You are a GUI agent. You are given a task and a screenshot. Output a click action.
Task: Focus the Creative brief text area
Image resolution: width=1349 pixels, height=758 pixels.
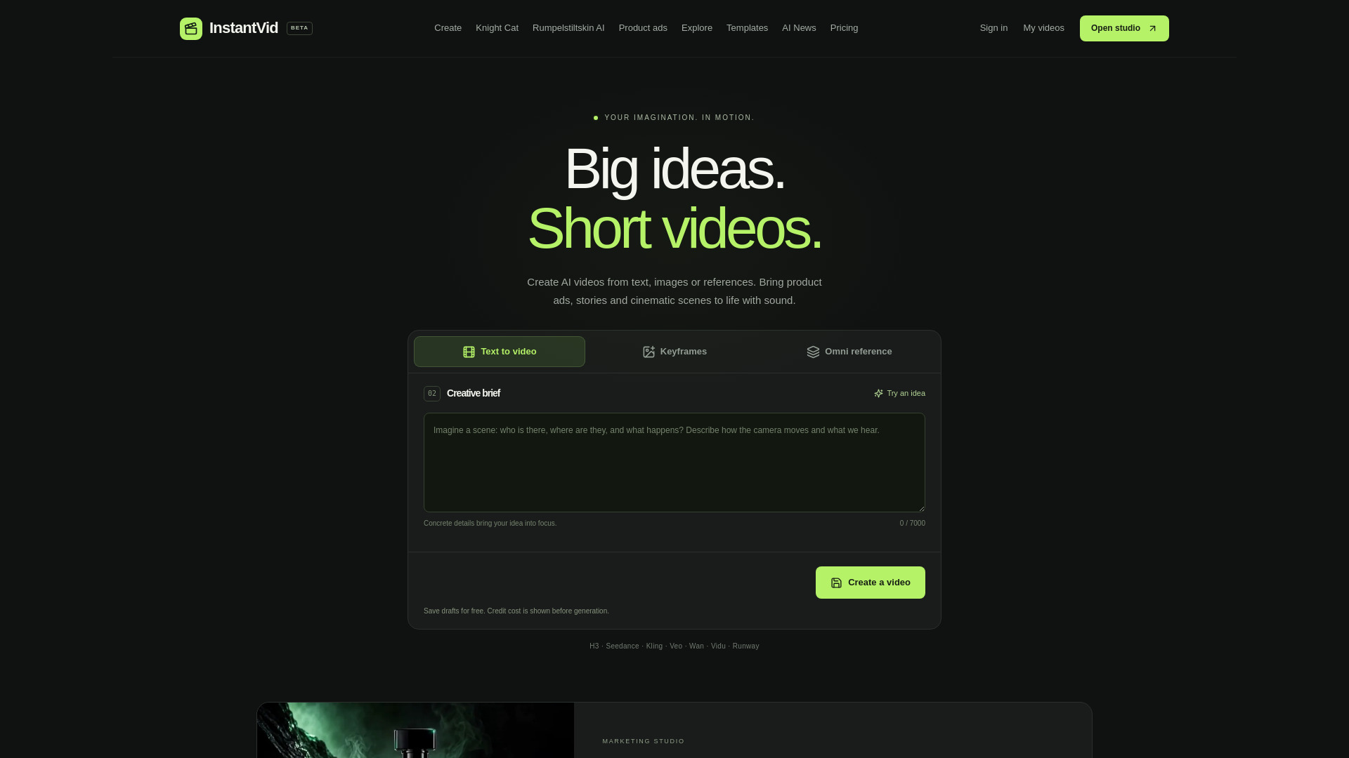pyautogui.click(x=674, y=463)
